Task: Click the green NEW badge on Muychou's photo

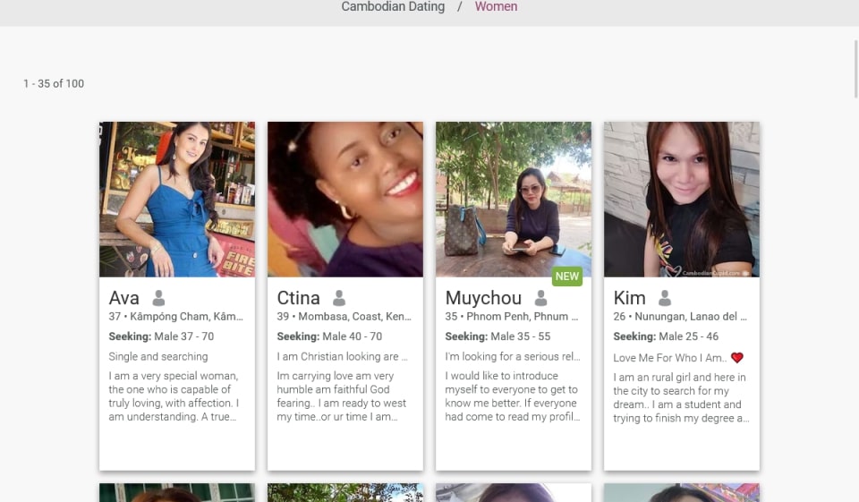Action: 566,277
